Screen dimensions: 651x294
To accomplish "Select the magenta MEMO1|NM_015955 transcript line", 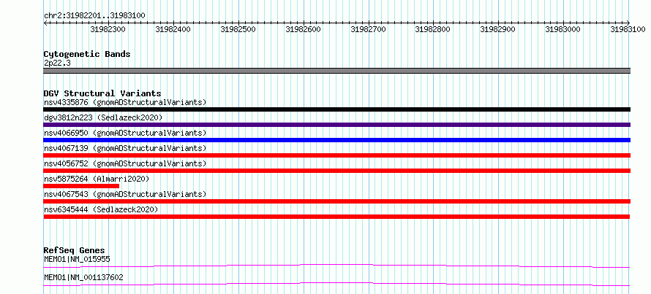I will 336,266.
